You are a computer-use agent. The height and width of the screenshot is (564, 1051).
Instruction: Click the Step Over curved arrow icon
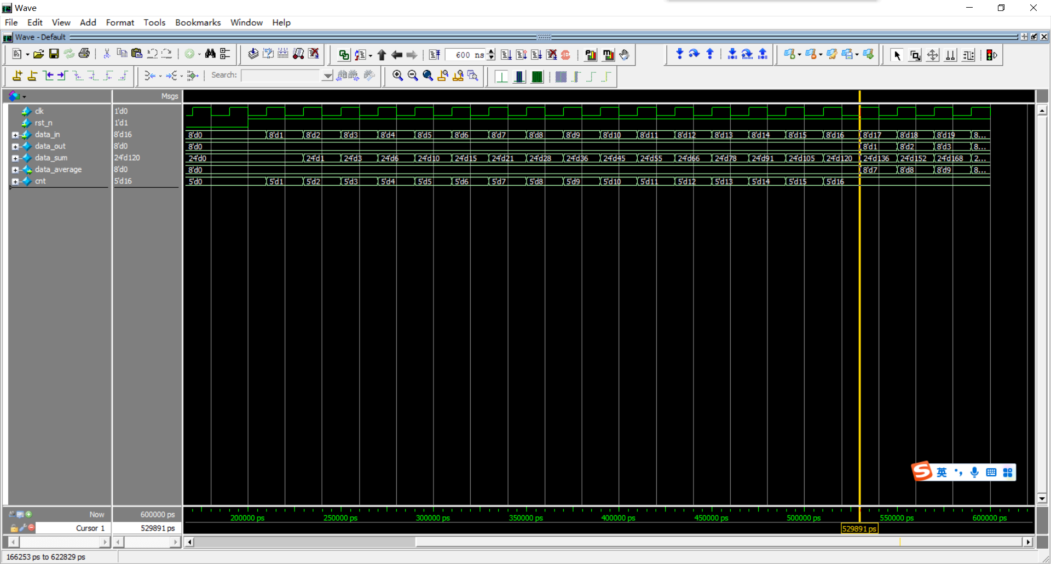[x=694, y=54]
